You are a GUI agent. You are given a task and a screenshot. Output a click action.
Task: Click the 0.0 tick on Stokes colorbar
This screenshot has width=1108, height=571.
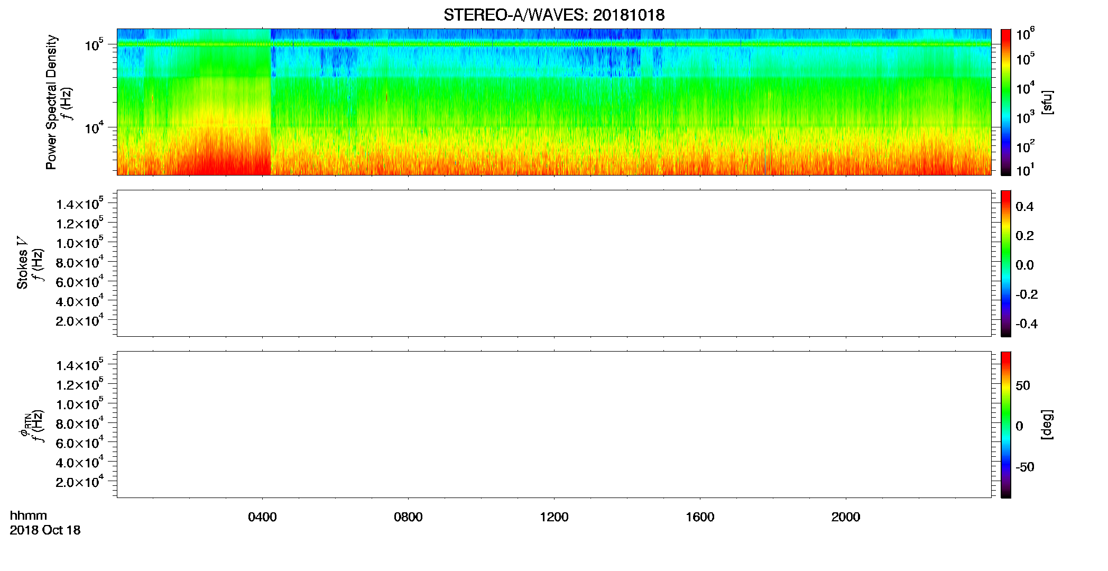[1024, 265]
